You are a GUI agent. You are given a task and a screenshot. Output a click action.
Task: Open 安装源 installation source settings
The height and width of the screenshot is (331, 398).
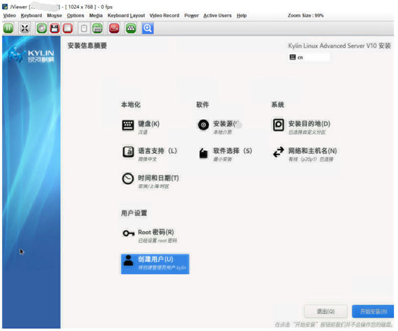pos(225,124)
